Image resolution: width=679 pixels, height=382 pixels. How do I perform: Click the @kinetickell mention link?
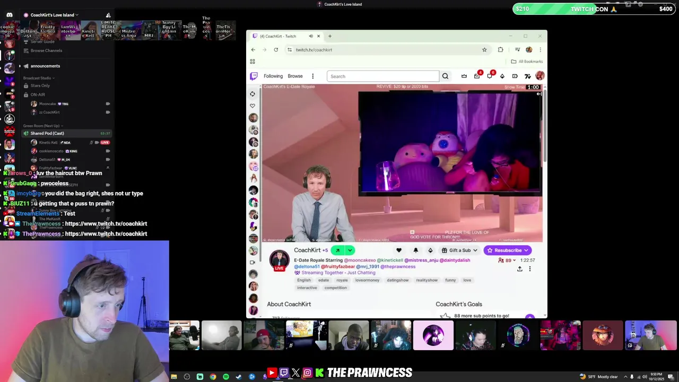(390, 260)
